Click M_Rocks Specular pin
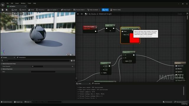This screenshot has width=189, height=106. coord(176,72)
